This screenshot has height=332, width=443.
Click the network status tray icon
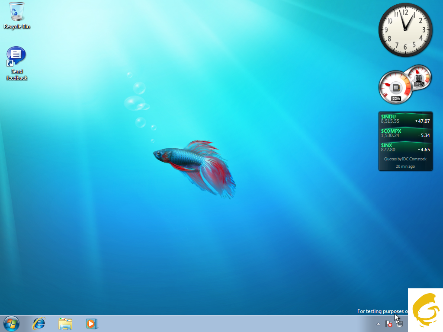coord(399,324)
